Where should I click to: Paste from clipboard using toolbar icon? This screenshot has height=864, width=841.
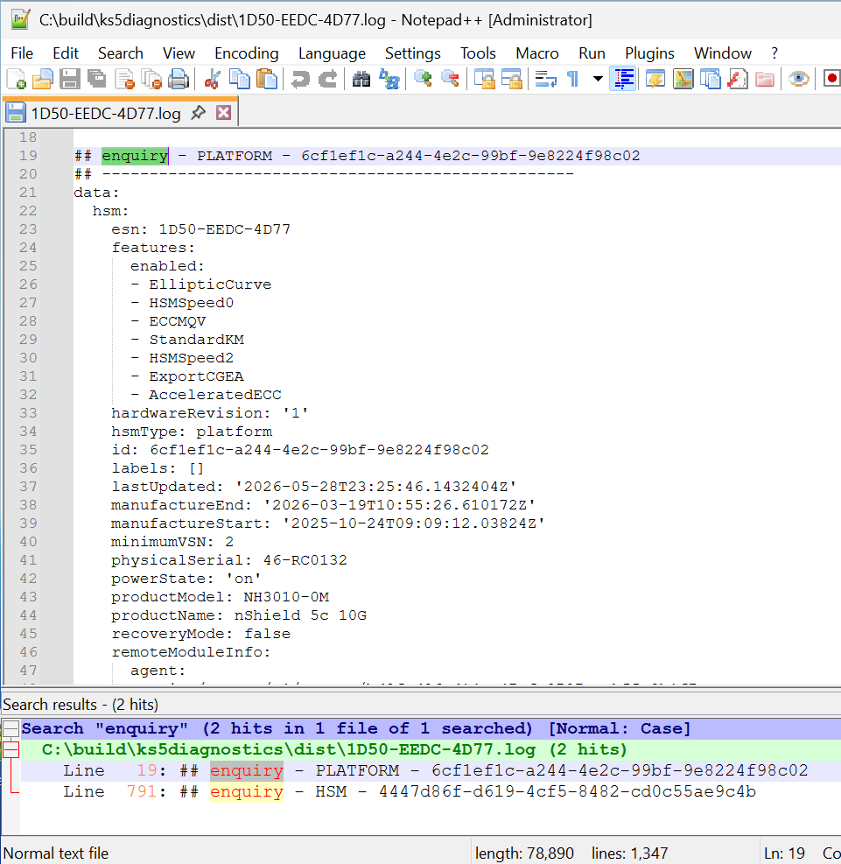(x=267, y=80)
